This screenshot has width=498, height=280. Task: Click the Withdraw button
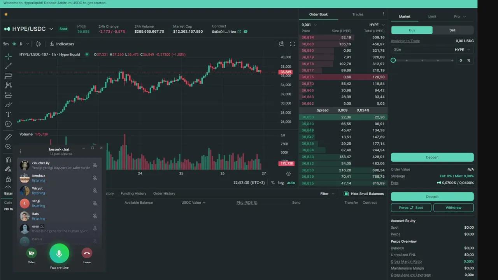click(x=454, y=208)
